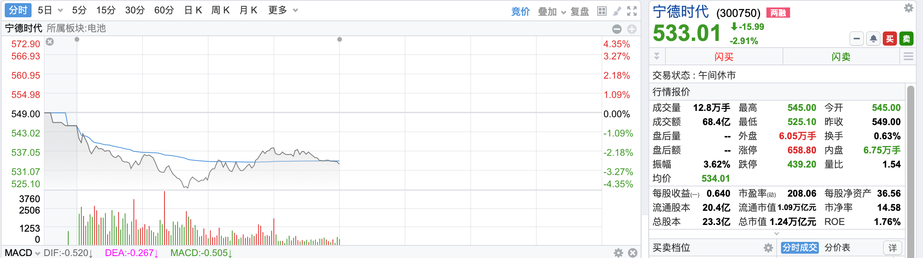Zoom out chart with minus circle
Screen dimensions: 923x258
pos(617,29)
